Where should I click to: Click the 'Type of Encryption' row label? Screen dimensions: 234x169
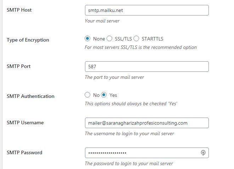(28, 40)
